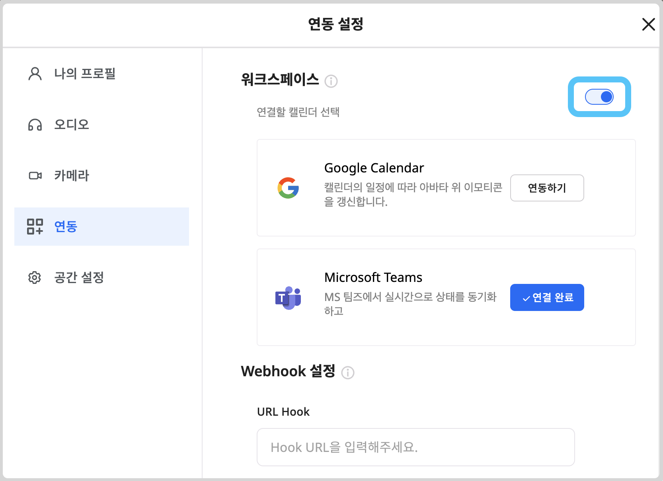Click the 연결 완료 Microsoft Teams button
This screenshot has height=481, width=663.
coord(547,297)
